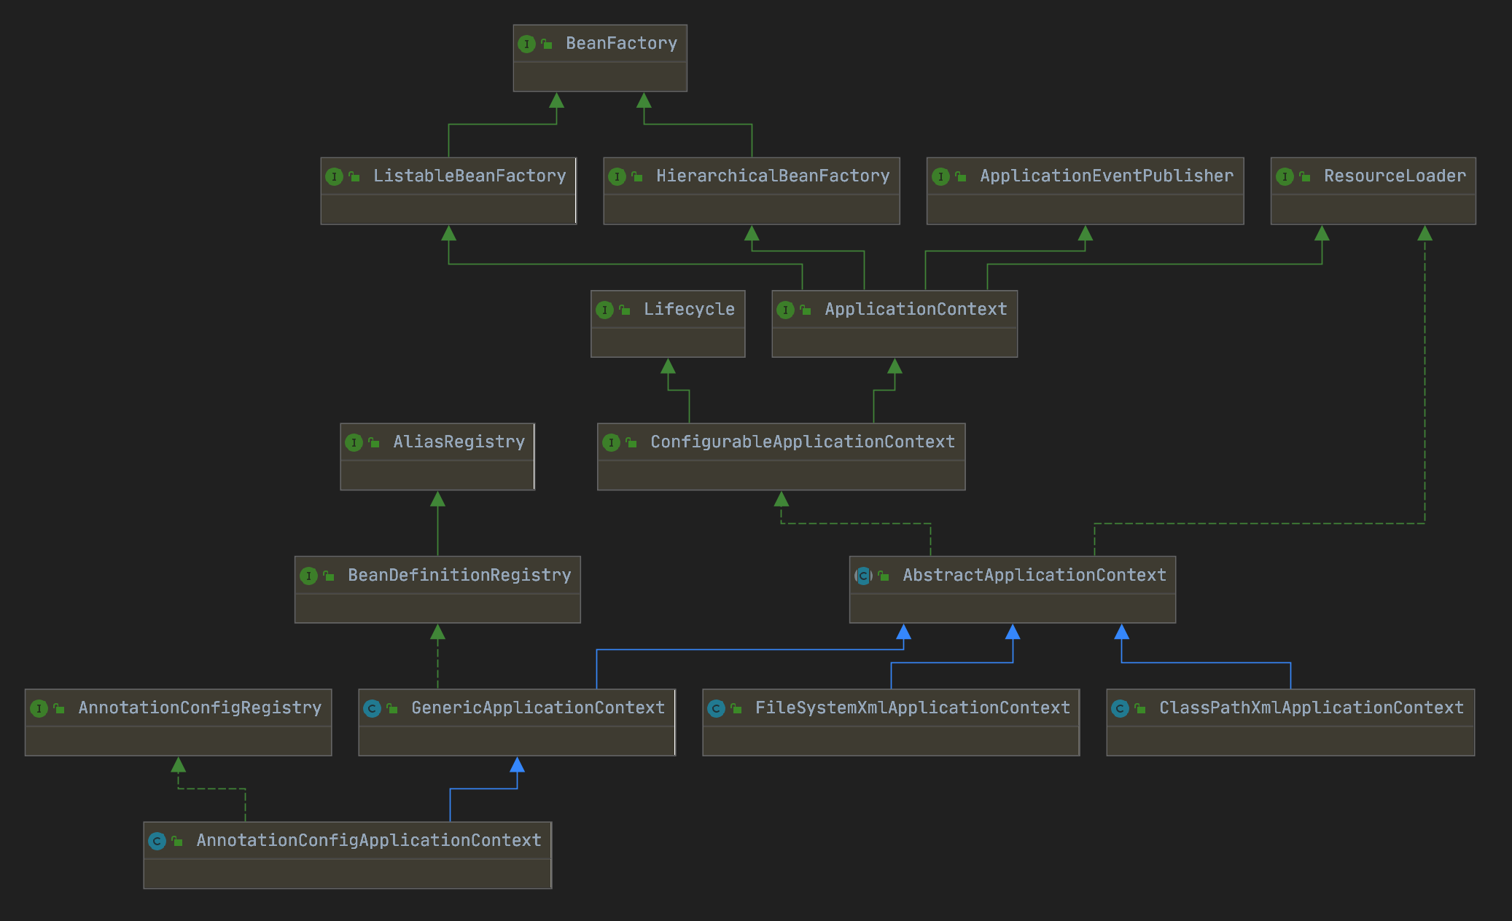Viewport: 1512px width, 921px height.
Task: Click the ClassPathXmlApplicationContext class icon
Action: (1120, 708)
